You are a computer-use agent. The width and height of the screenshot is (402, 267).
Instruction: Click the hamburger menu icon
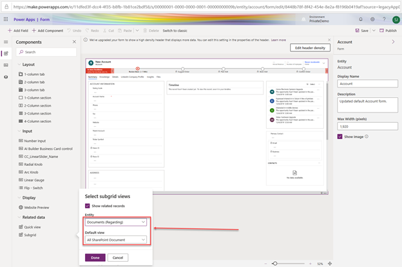[6, 41]
